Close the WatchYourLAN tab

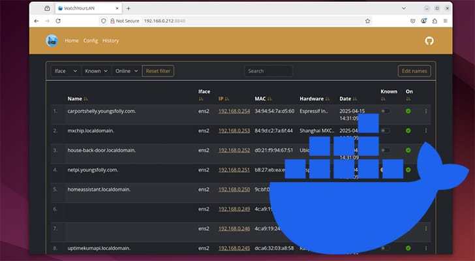pos(117,8)
